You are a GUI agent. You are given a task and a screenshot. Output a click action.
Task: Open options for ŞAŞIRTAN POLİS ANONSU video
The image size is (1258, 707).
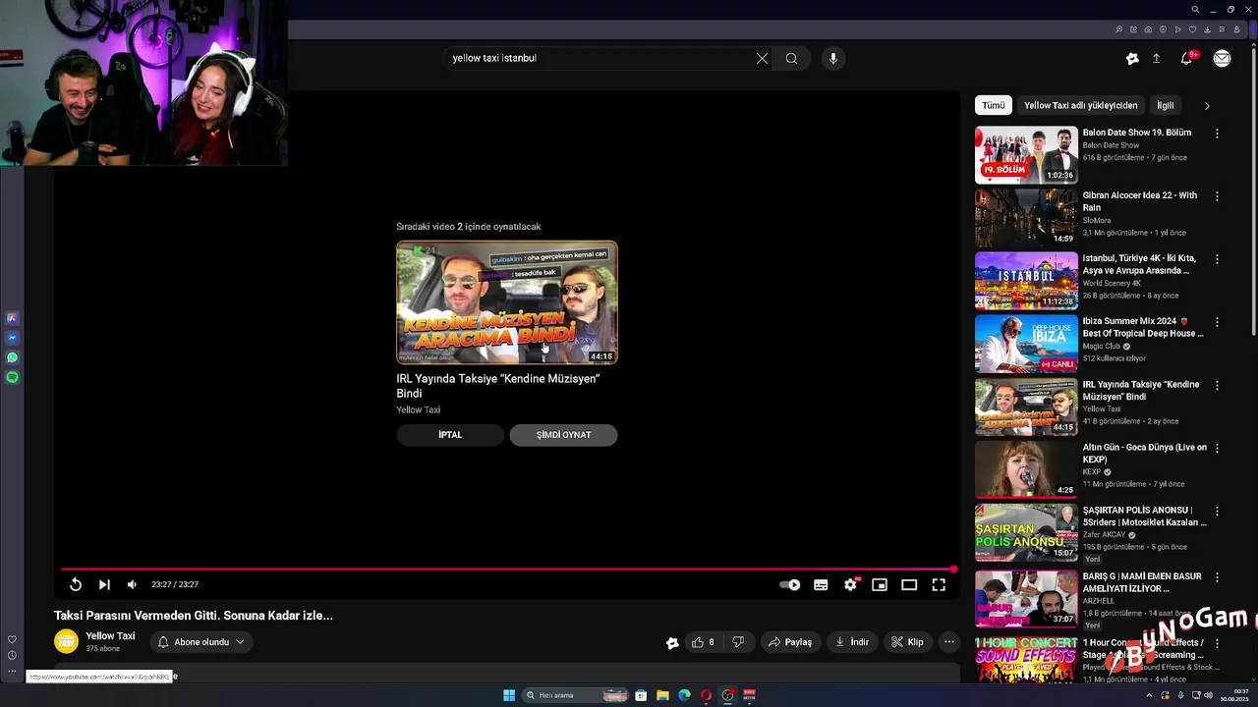pos(1217,511)
